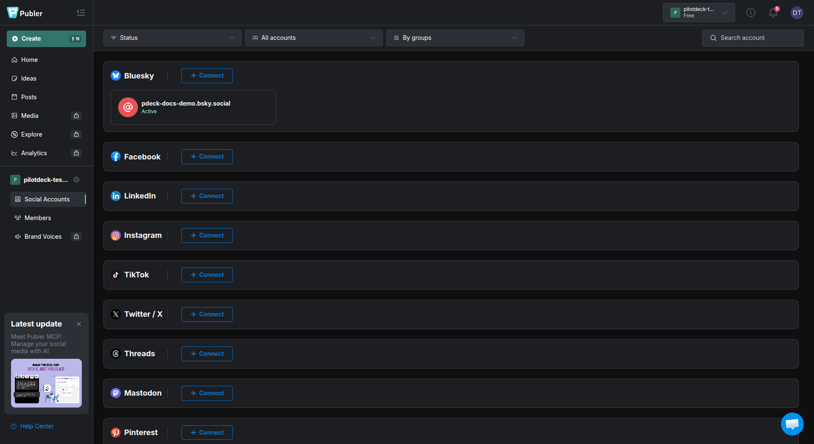Click the Publer logo
Screen dimensions: 814x444
click(25, 13)
